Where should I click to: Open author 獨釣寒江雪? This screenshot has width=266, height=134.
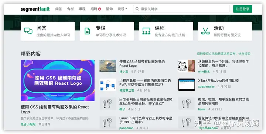(x=127, y=91)
